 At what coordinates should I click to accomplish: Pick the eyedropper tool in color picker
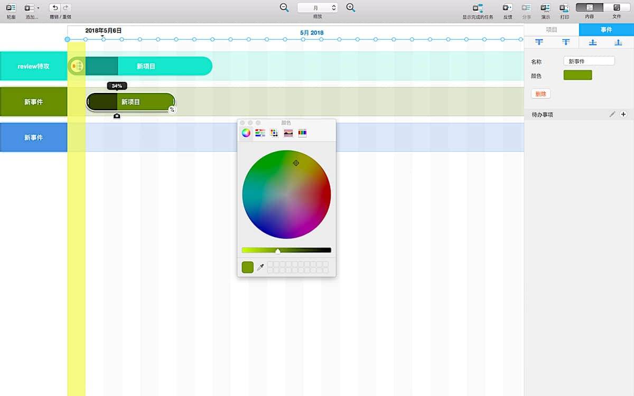pos(260,268)
